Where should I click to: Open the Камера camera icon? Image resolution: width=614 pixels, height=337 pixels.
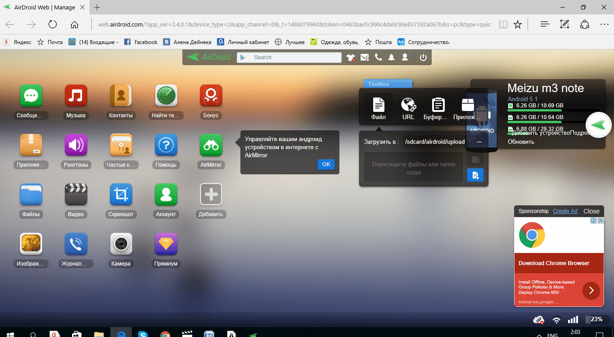coord(121,244)
